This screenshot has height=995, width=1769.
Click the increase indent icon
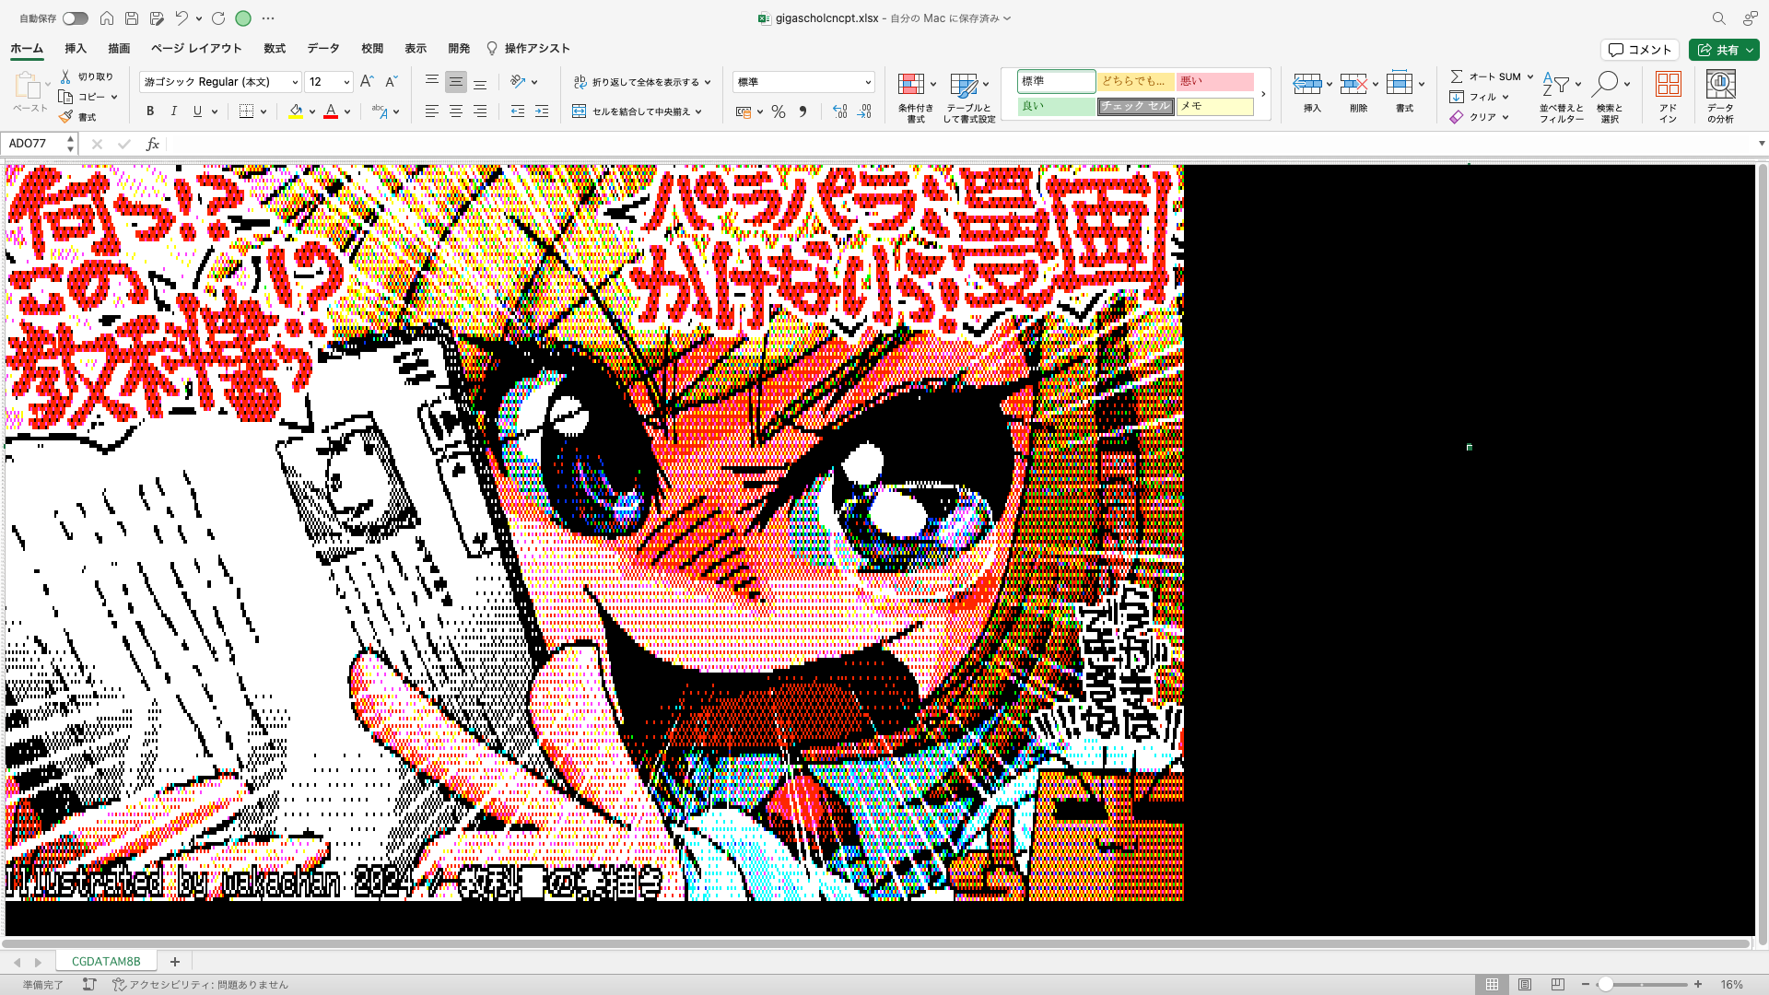(542, 111)
